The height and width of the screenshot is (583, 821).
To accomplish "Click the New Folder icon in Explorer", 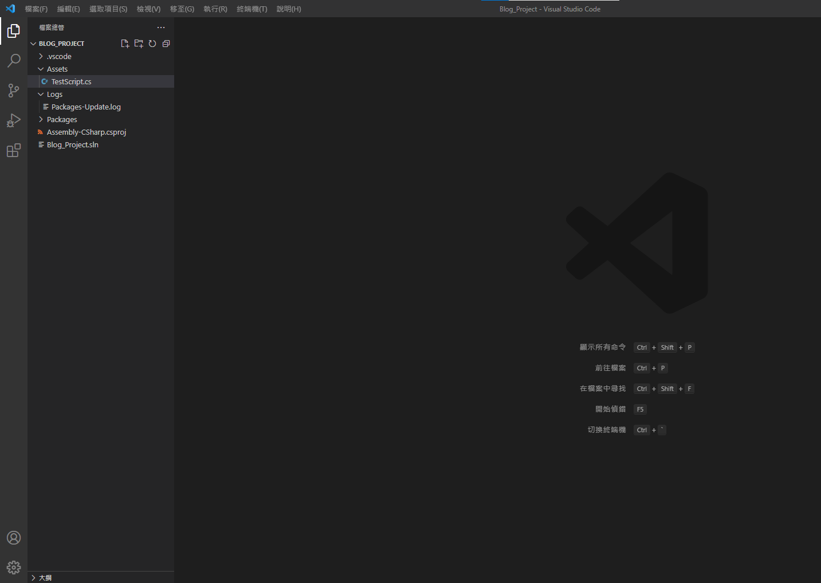I will click(138, 43).
